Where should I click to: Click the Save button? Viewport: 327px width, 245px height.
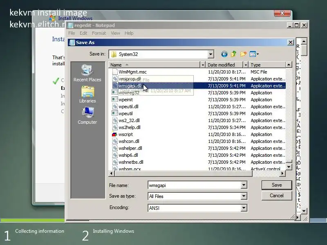click(277, 185)
